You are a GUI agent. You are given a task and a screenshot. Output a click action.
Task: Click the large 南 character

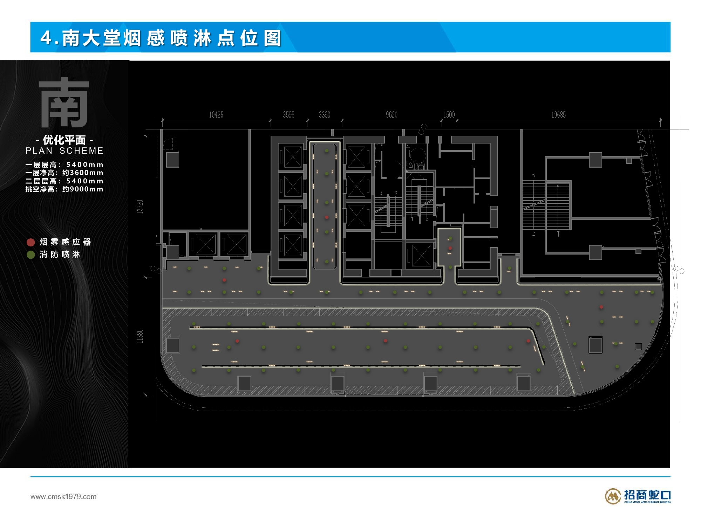[x=64, y=102]
